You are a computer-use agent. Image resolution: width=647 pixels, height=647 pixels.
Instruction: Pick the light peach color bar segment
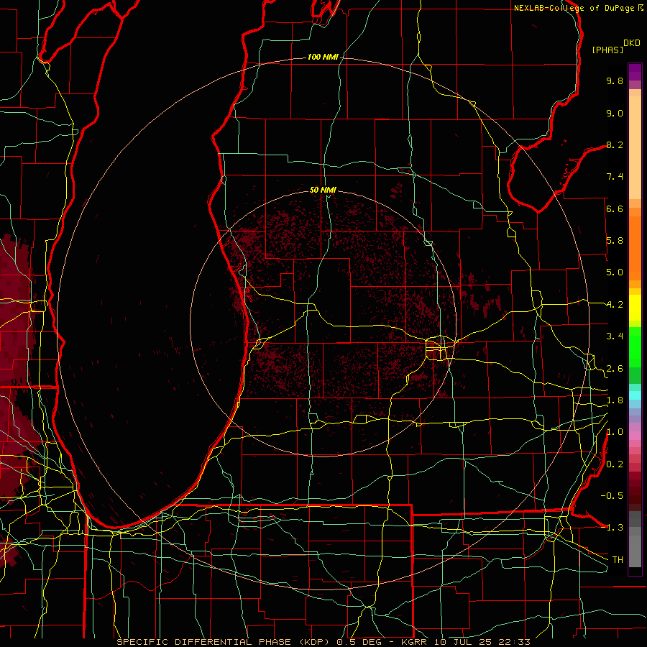635,147
